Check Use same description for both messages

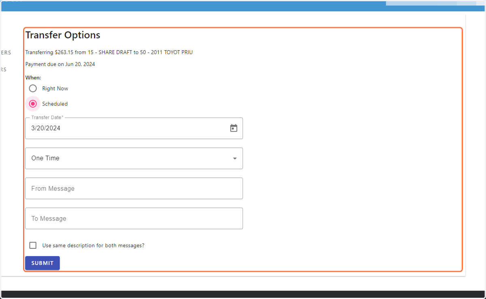click(33, 246)
